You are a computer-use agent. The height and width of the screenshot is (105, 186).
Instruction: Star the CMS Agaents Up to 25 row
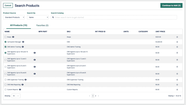coord(177,67)
